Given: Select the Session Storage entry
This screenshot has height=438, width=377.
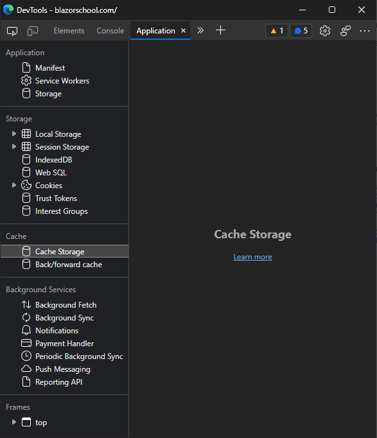Looking at the screenshot, I should [62, 147].
